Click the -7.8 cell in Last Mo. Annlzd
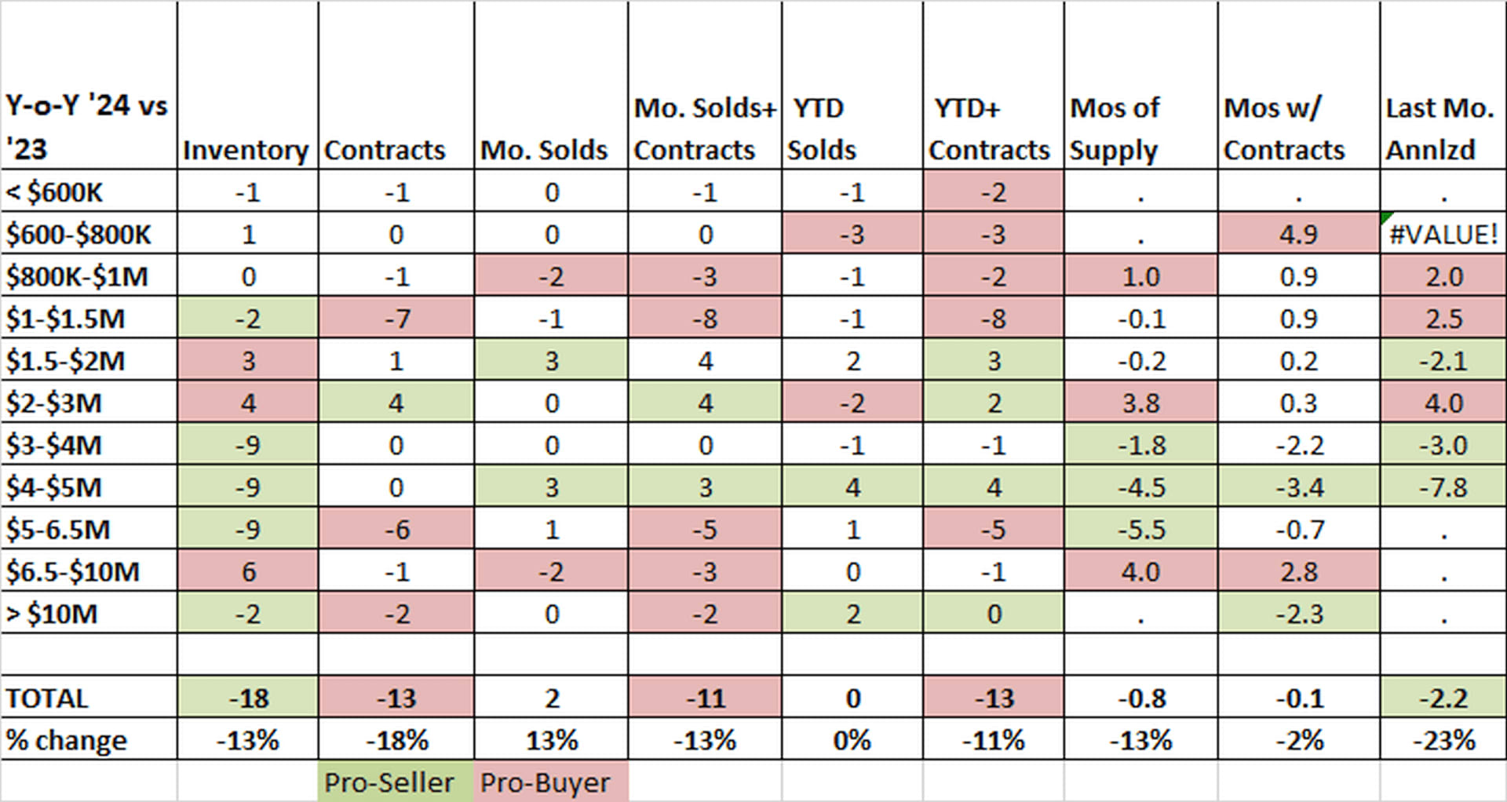The width and height of the screenshot is (1507, 802). pos(1443,487)
